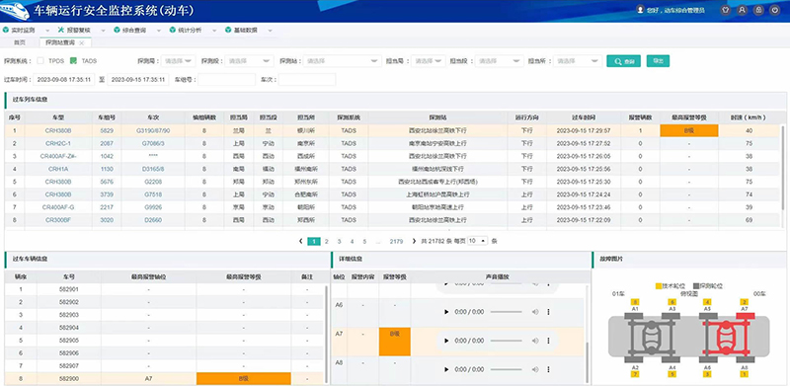Adjust the A6 audio seek slider
The image size is (790, 386).
pyautogui.click(x=507, y=312)
